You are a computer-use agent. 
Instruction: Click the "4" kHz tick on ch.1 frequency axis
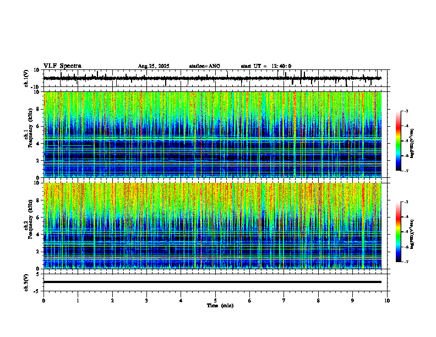(38, 144)
